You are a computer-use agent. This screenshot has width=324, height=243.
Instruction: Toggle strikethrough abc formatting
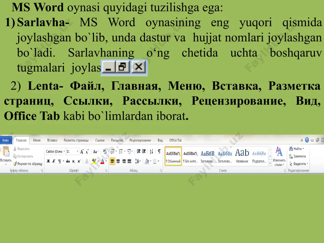click(x=68, y=161)
